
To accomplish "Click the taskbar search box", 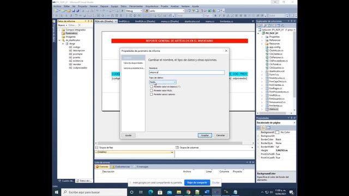I will click(94, 192).
